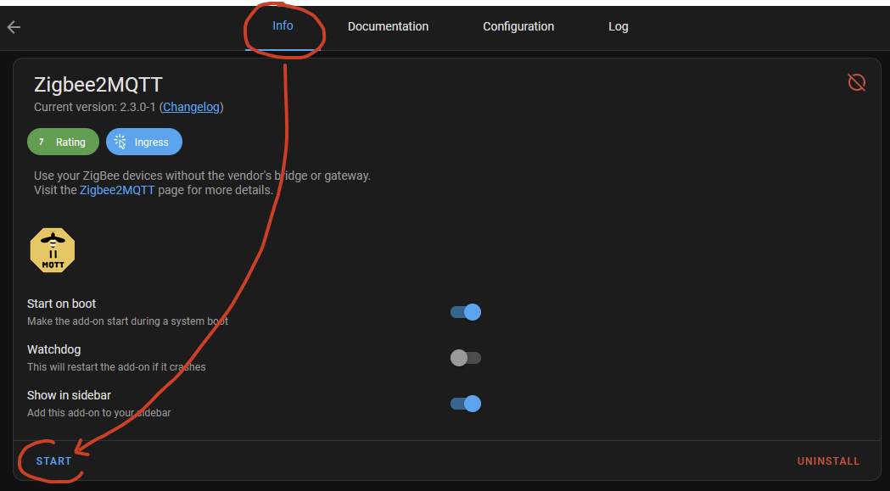Click the green Rating chip

click(x=63, y=142)
